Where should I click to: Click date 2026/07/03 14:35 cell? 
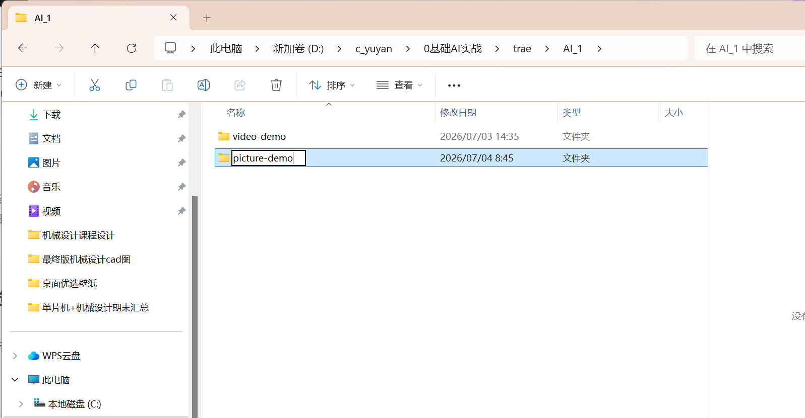(479, 136)
